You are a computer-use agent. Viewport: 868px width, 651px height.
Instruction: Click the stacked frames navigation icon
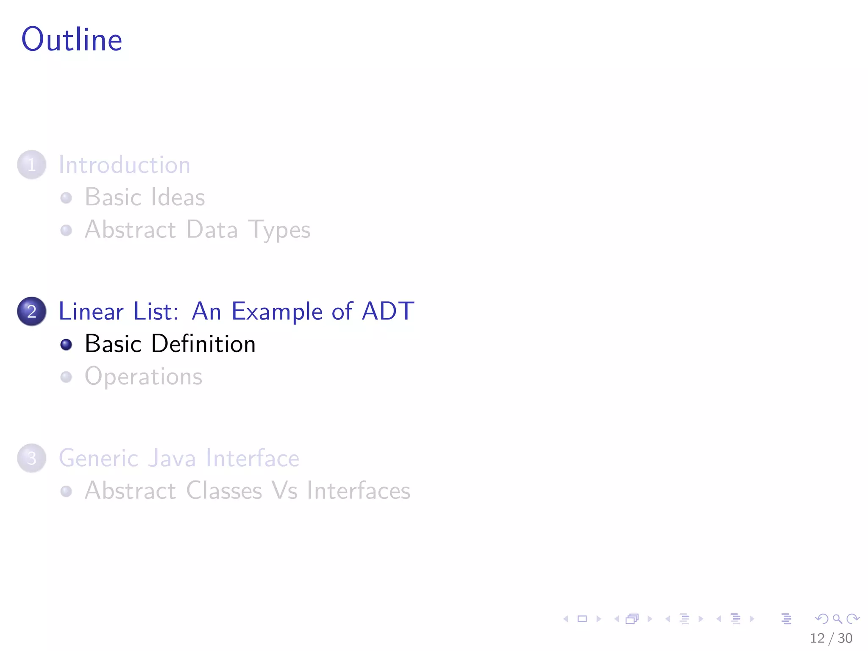(632, 619)
